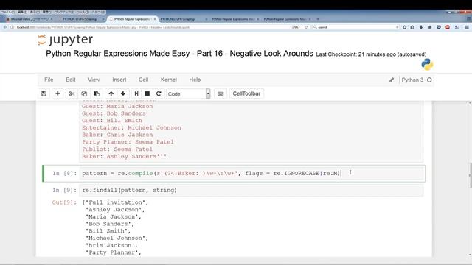Click the home icon in browser toolbar
Image resolution: width=472 pixels, height=265 pixels.
tap(430, 27)
